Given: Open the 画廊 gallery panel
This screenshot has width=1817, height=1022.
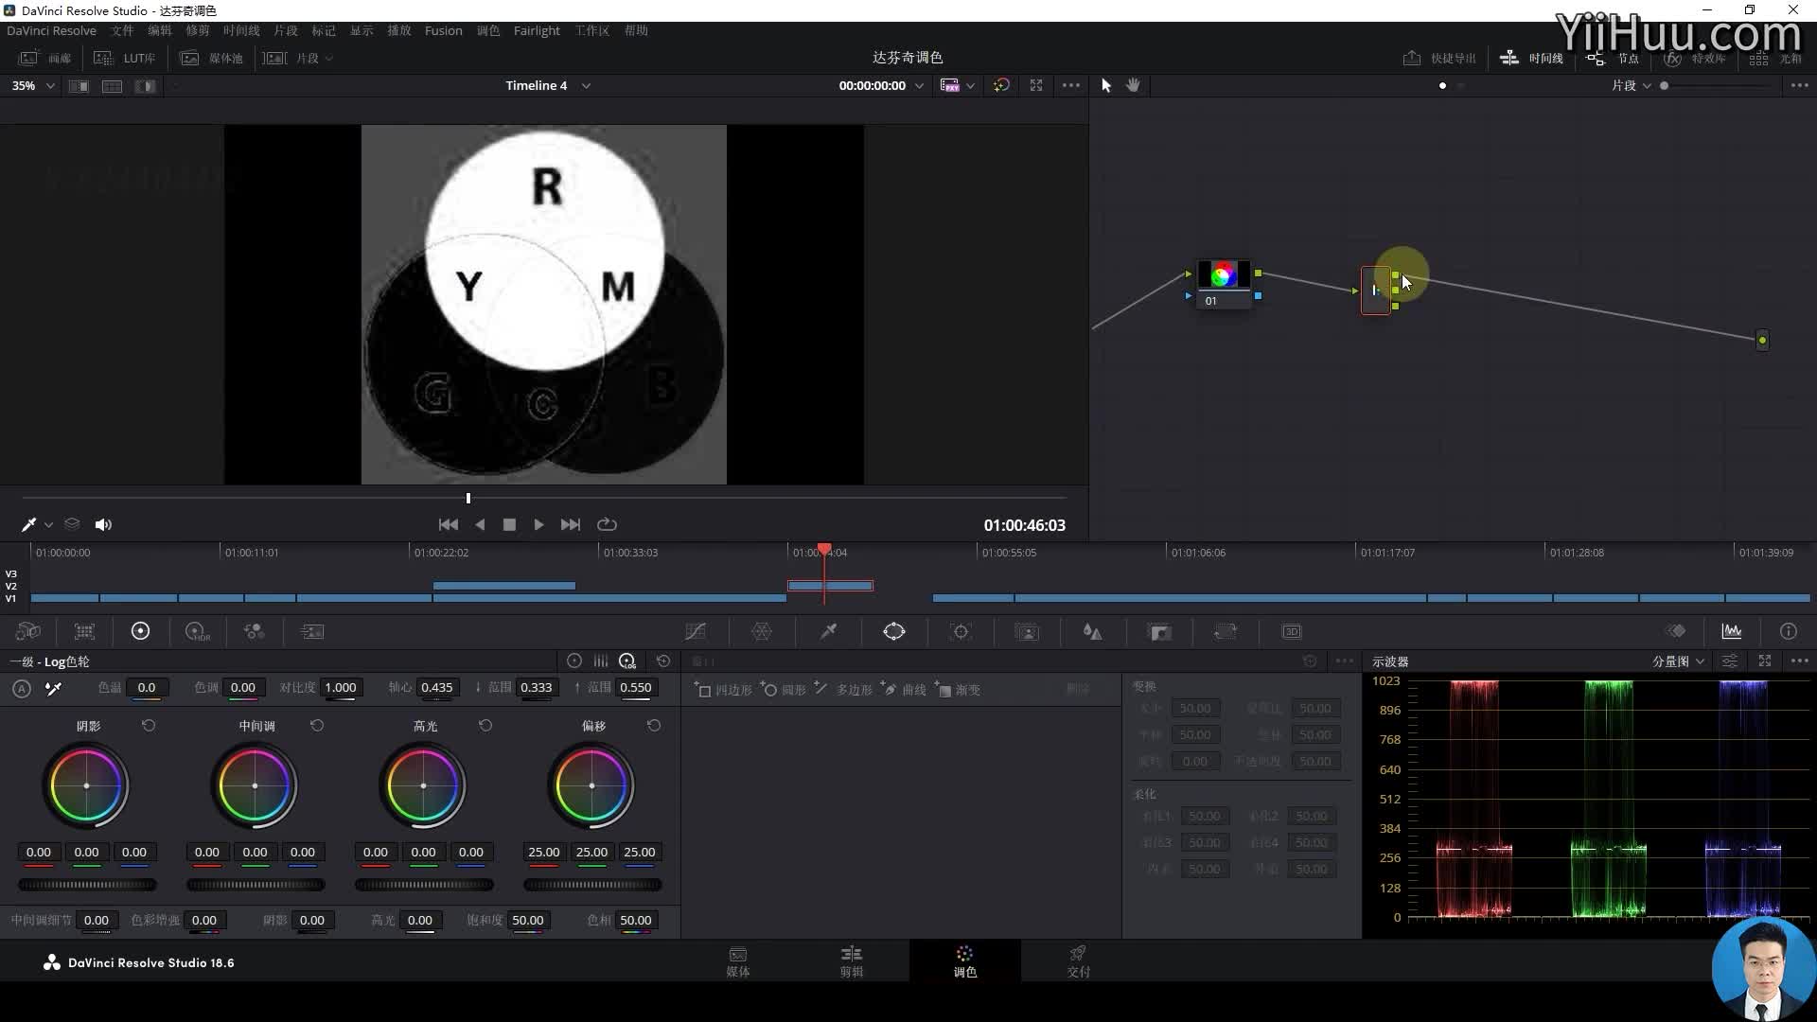Looking at the screenshot, I should point(45,58).
